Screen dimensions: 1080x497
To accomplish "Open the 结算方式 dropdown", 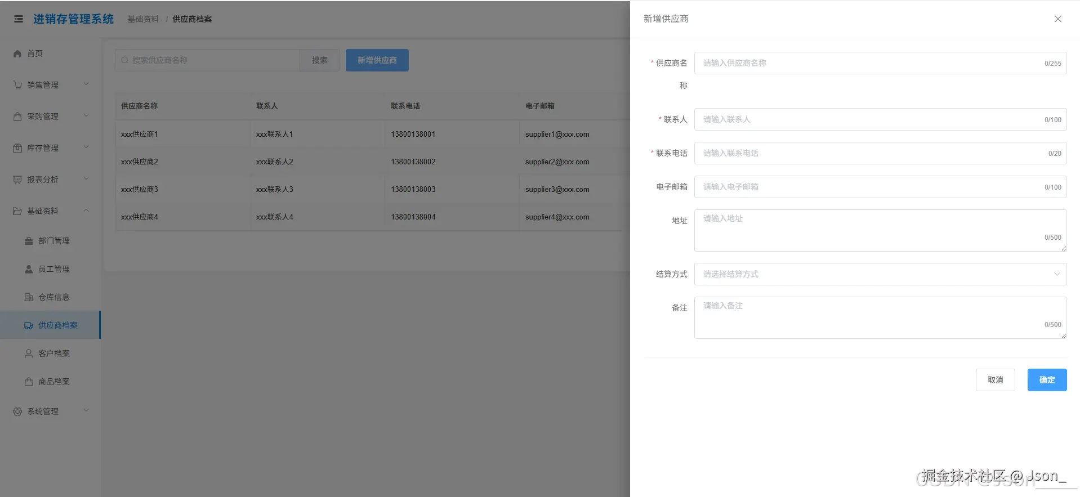I will point(880,274).
